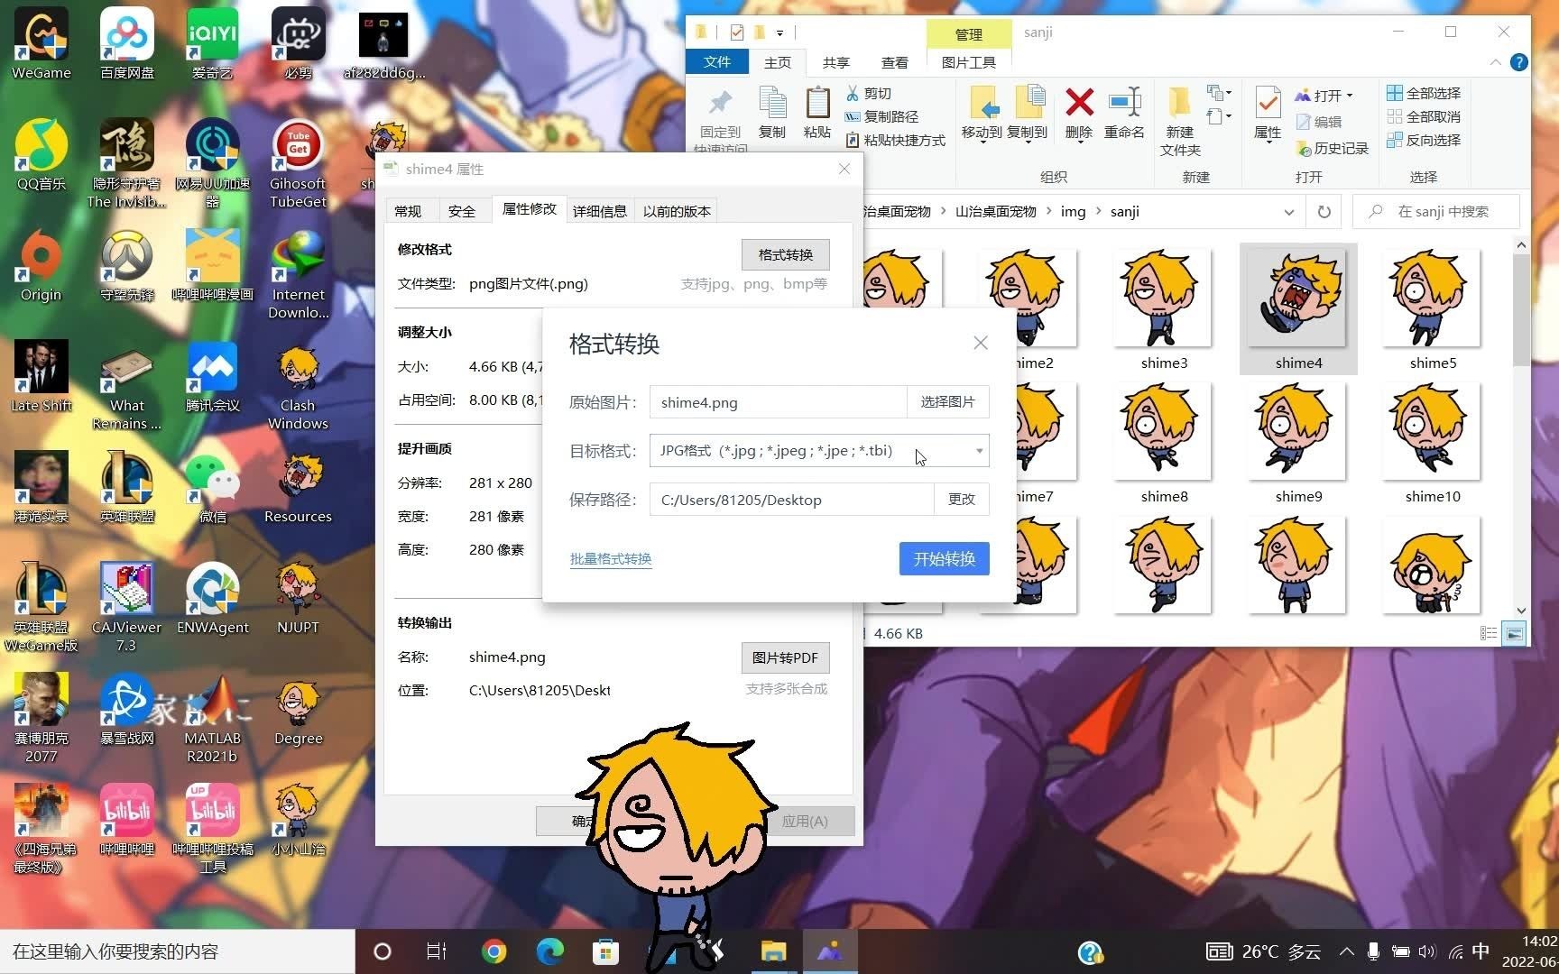Screen dimensions: 1559x974
Task: Open the Chrome taskbar icon
Action: (494, 951)
